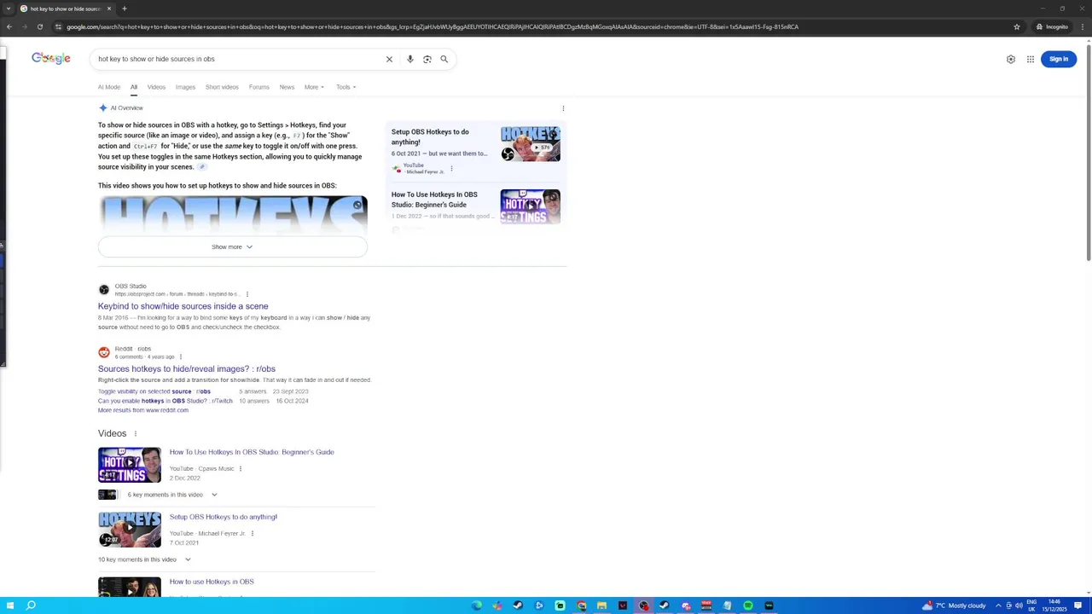Screen dimensions: 1092x614
Task: Click the Google logo
Action: (51, 58)
